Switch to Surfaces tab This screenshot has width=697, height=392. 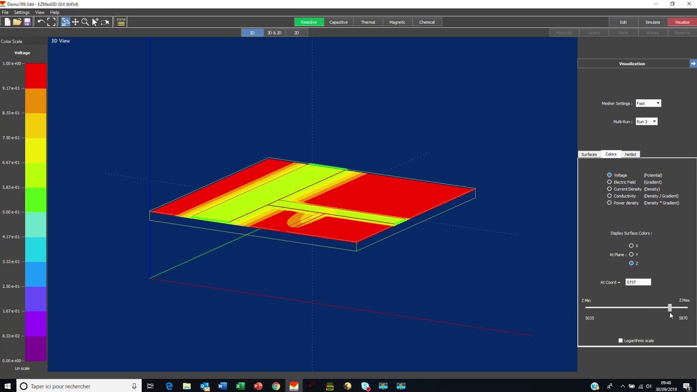589,155
